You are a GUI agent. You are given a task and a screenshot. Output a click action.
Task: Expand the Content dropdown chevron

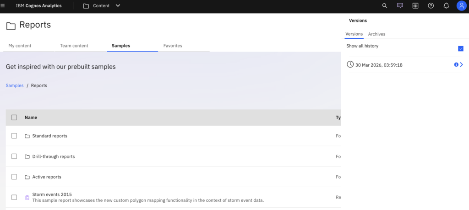(118, 6)
